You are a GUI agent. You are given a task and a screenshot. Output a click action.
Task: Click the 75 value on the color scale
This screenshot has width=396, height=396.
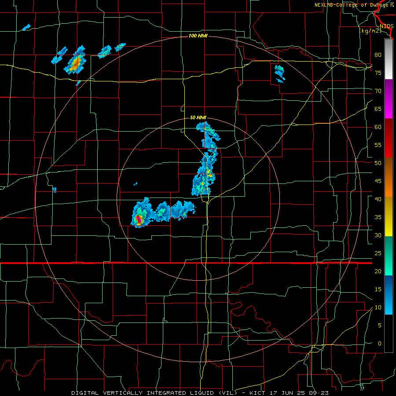378,73
